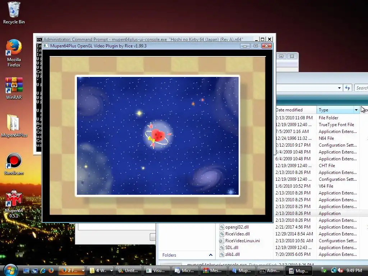
Task: Click the date '2/13/2010 10:51 AM'
Action: (294, 240)
